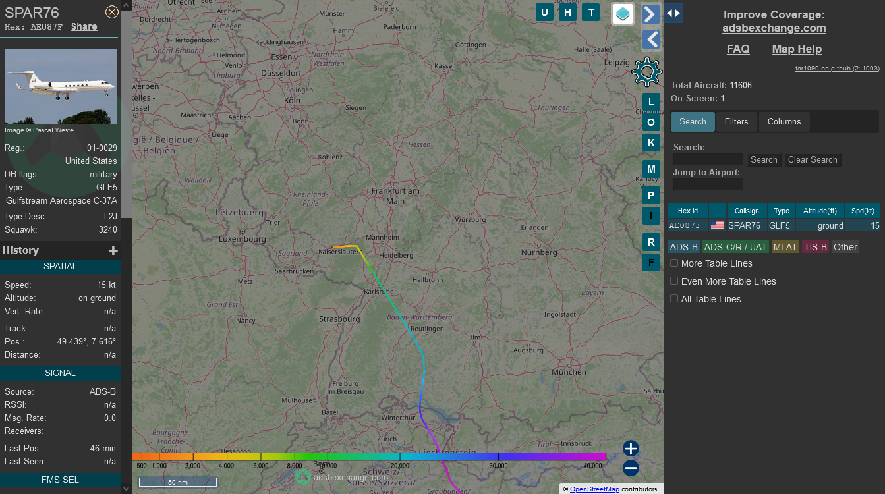885x494 pixels.
Task: Enable All Table Lines checkbox
Action: tap(674, 298)
